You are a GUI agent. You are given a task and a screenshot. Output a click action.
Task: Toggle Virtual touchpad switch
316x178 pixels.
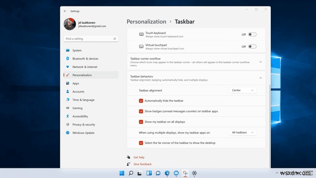[x=252, y=47]
